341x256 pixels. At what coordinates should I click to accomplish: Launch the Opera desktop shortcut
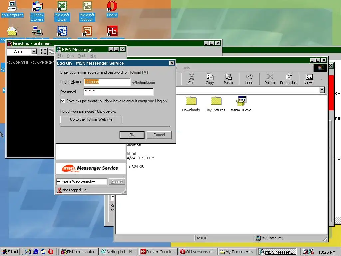click(x=112, y=9)
